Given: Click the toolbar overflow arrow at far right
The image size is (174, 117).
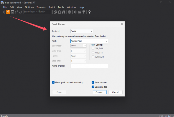Looking at the screenshot, I should click(173, 13).
